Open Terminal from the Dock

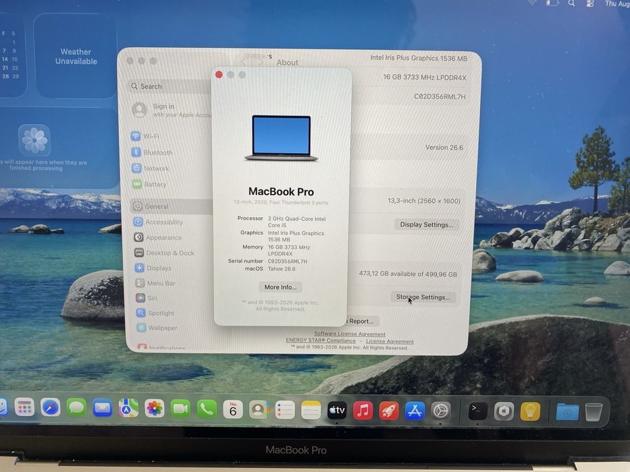[x=477, y=411]
